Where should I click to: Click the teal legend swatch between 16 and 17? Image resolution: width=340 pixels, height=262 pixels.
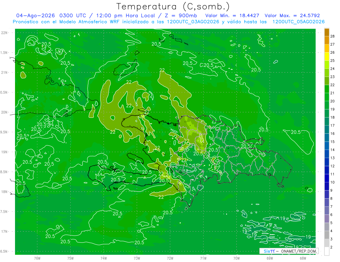click(327, 129)
